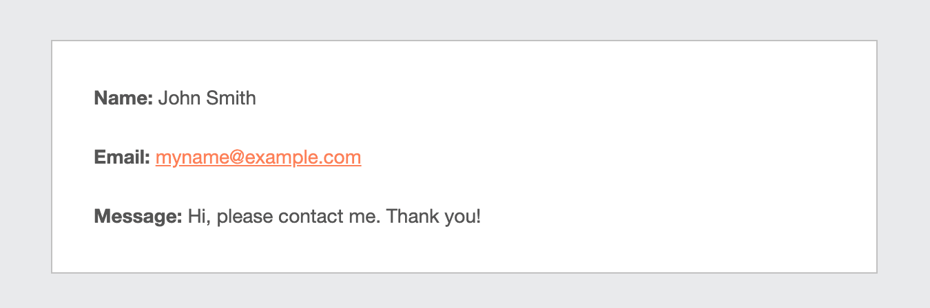Click the gray background below the white card

pos(465,291)
